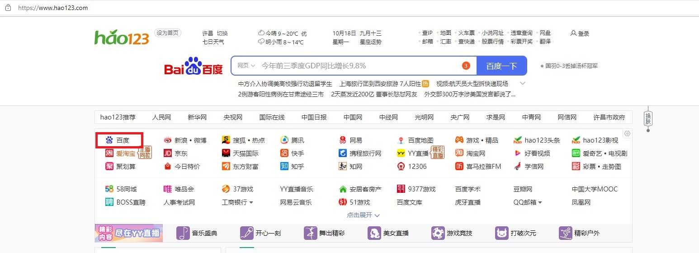Click the Sohu icon next to 搜狐

(226, 140)
